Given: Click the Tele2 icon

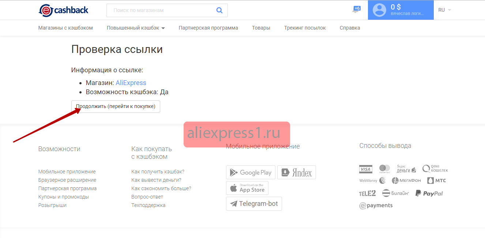Looking at the screenshot, I should pos(367,193).
